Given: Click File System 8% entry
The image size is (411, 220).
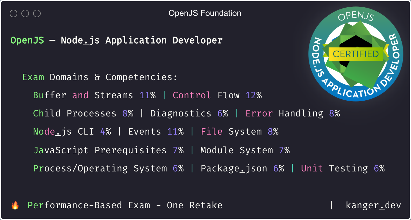Looking at the screenshot, I should click(239, 132).
